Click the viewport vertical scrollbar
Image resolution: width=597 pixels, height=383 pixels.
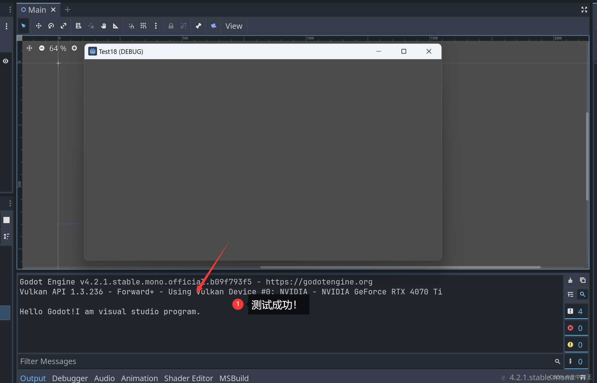pos(587,156)
